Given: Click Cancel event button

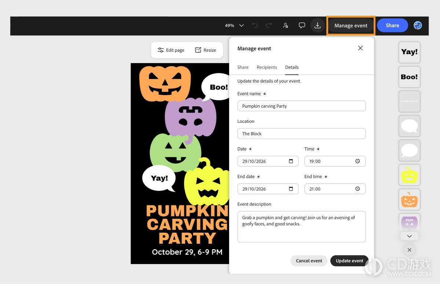Looking at the screenshot, I should coord(309,261).
